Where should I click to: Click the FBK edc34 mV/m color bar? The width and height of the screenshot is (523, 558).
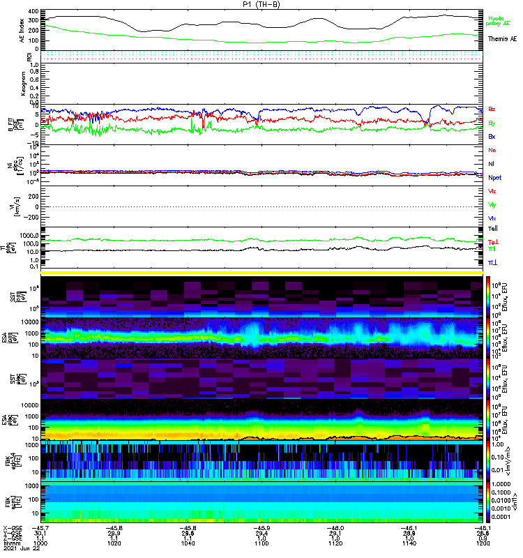(x=488, y=461)
